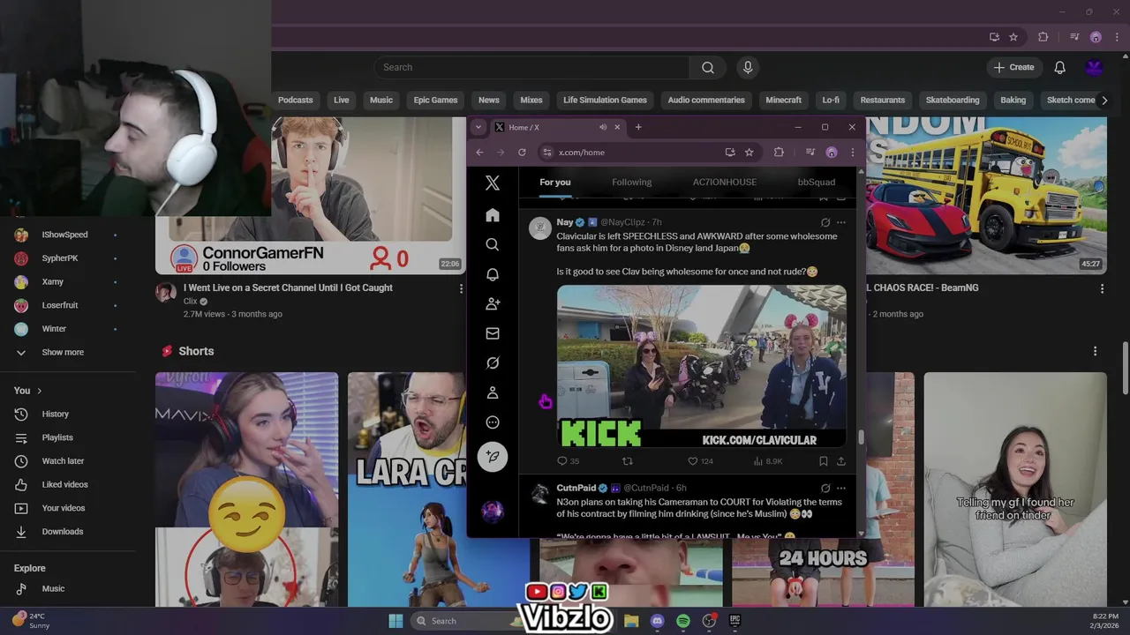Share Nay's post with upload icon
The width and height of the screenshot is (1130, 635).
(x=841, y=460)
